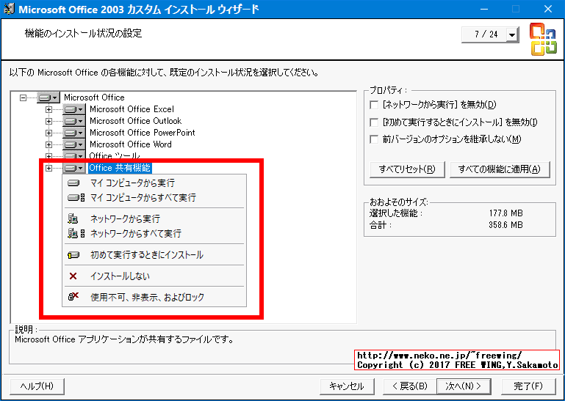
Task: Open install state dropdown for Microsoft Office Outlook
Action: pos(74,121)
